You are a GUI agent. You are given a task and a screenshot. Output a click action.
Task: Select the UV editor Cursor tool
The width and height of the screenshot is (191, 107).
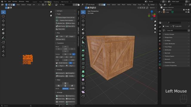[3, 16]
